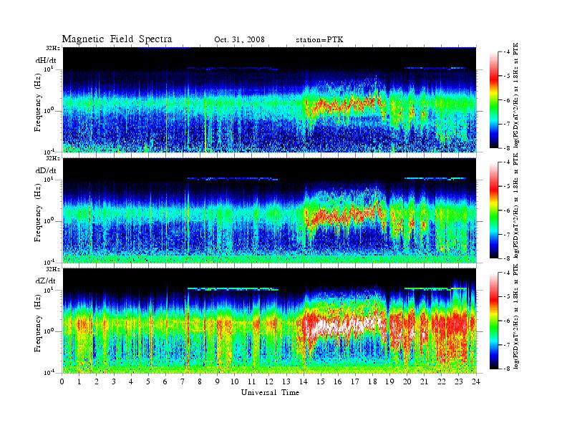Viewport: 567px width, 438px height.
Task: Click the "18" tick on the Universal Time axis
Action: point(372,381)
